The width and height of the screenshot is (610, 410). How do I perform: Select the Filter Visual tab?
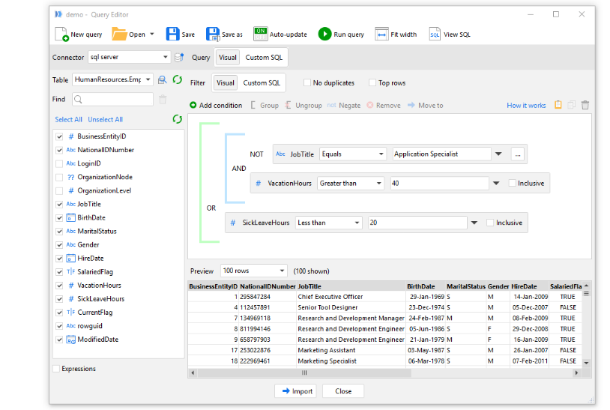(226, 83)
